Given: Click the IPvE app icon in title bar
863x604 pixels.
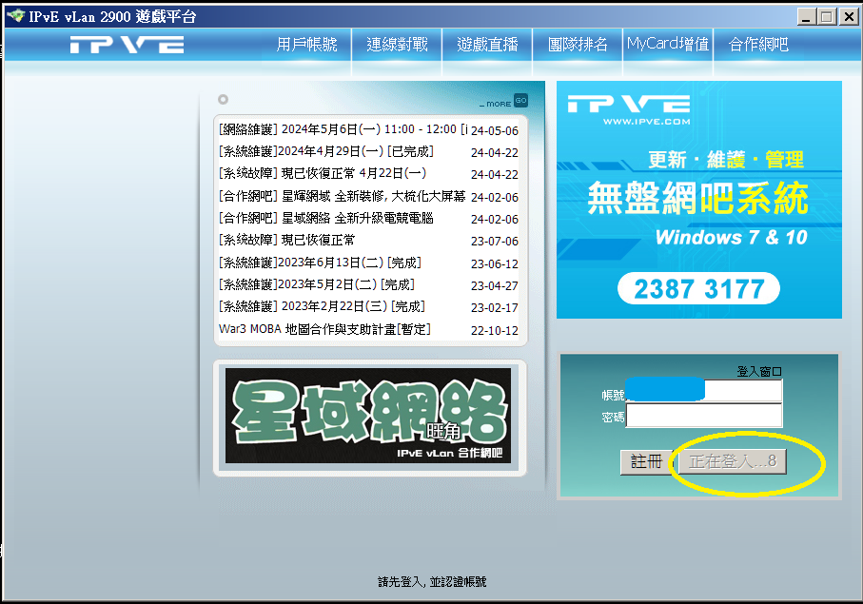Looking at the screenshot, I should point(16,16).
